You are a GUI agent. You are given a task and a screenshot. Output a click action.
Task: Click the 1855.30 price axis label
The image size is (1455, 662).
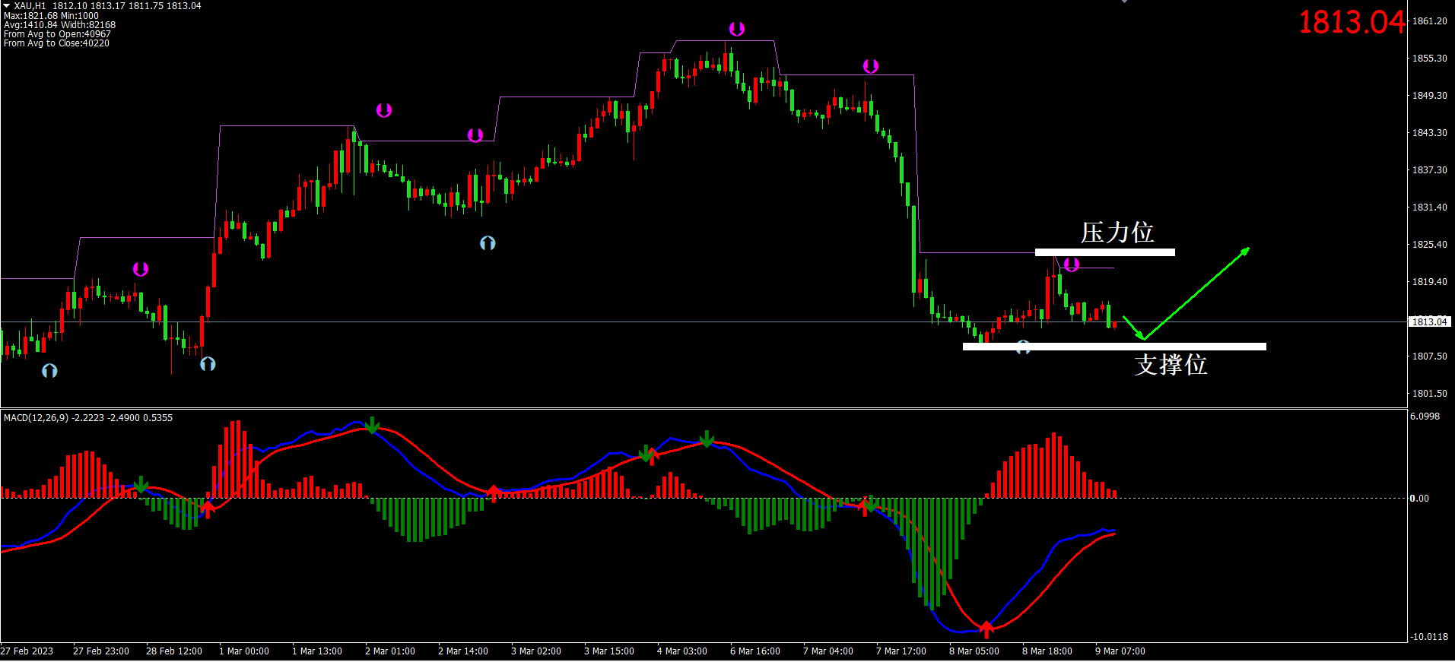1429,59
